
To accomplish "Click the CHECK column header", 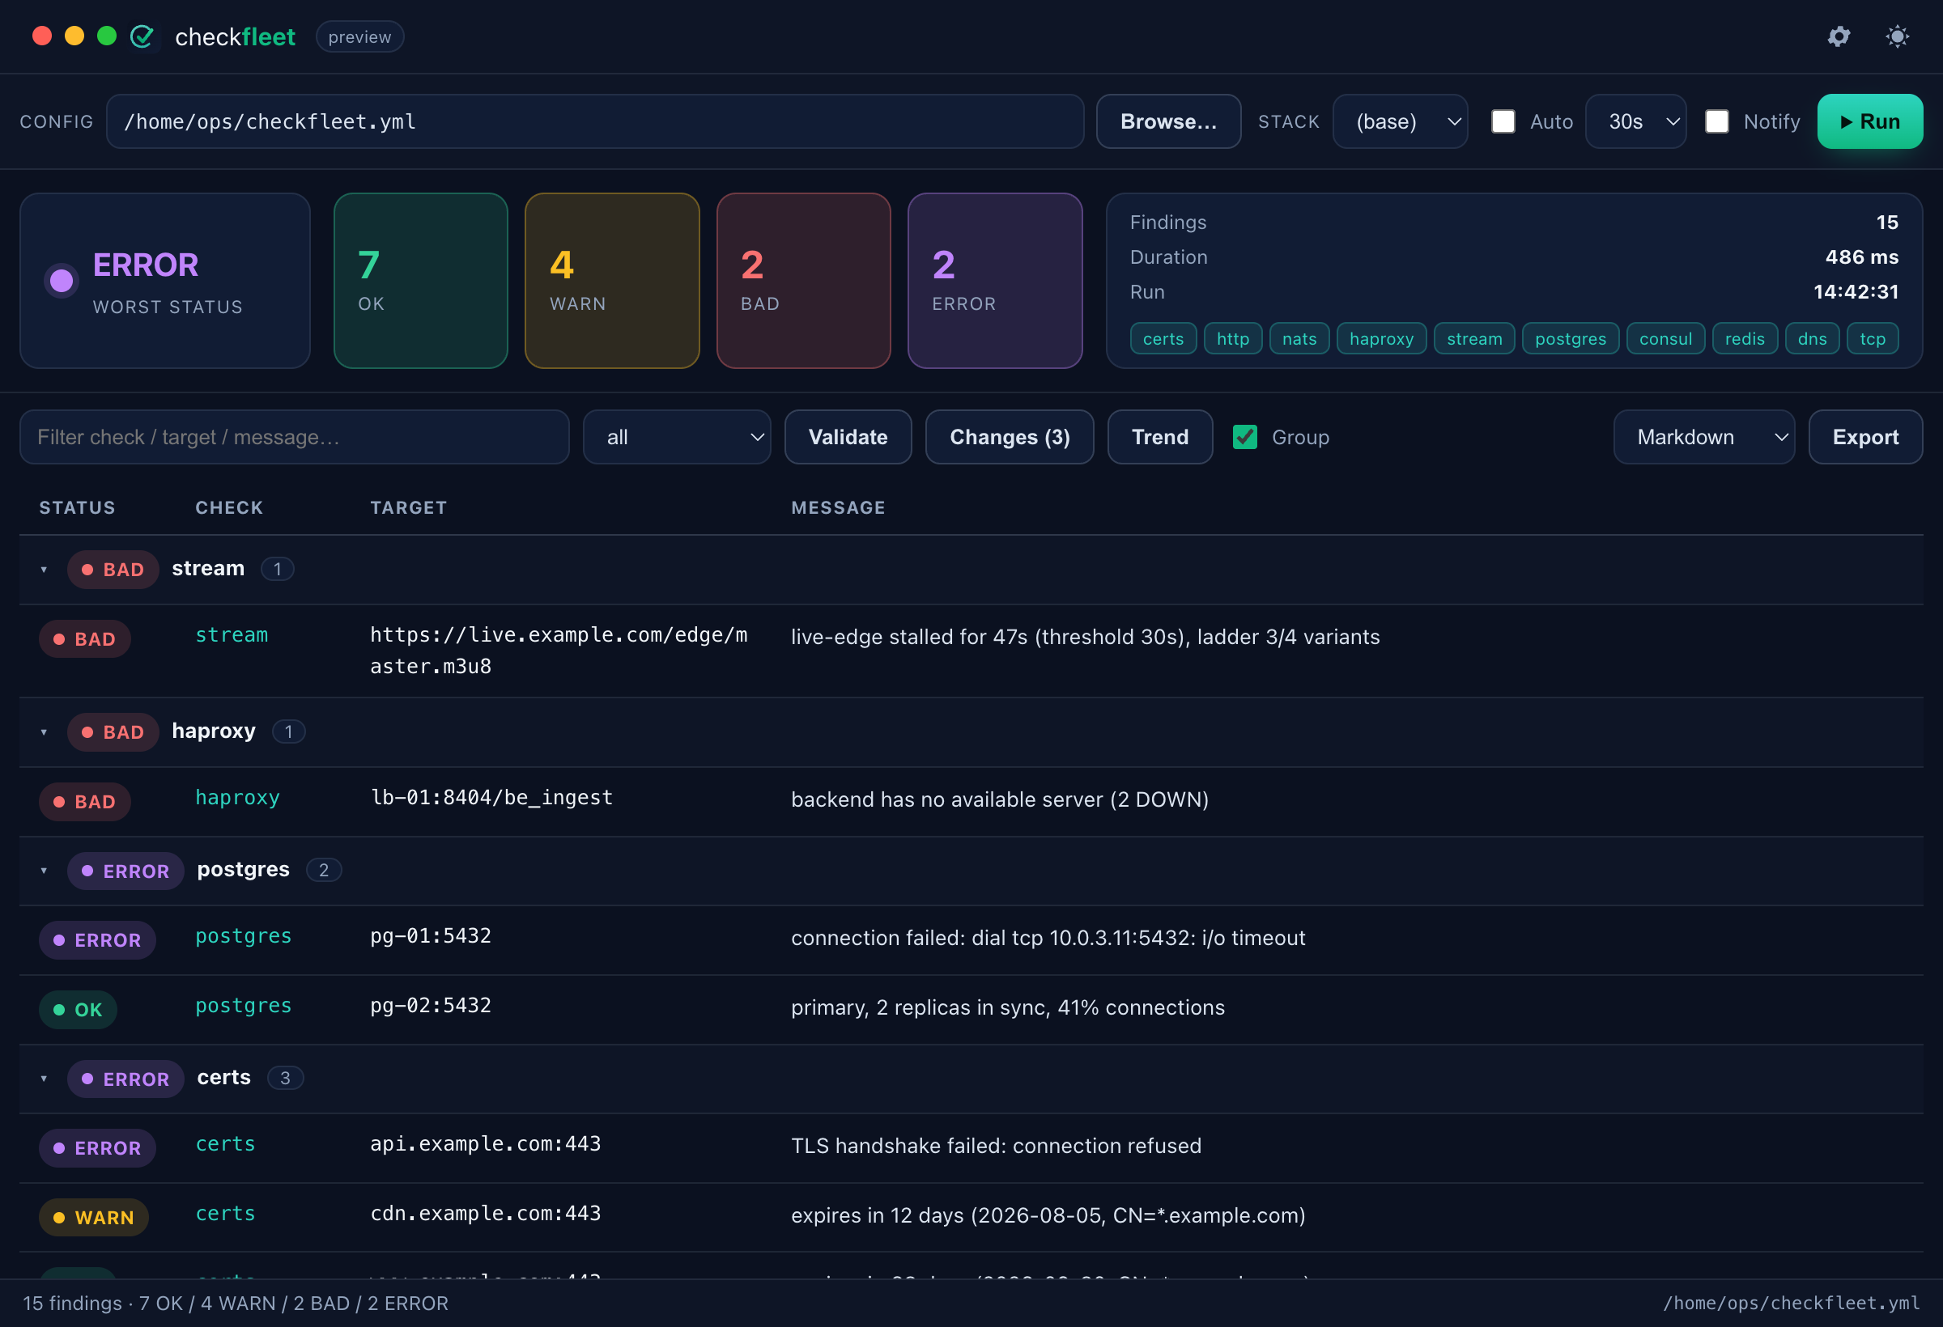I will pyautogui.click(x=229, y=507).
